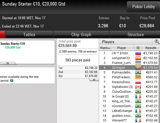
Task: Click the players list scrollbar thumb
Action: (x=159, y=56)
